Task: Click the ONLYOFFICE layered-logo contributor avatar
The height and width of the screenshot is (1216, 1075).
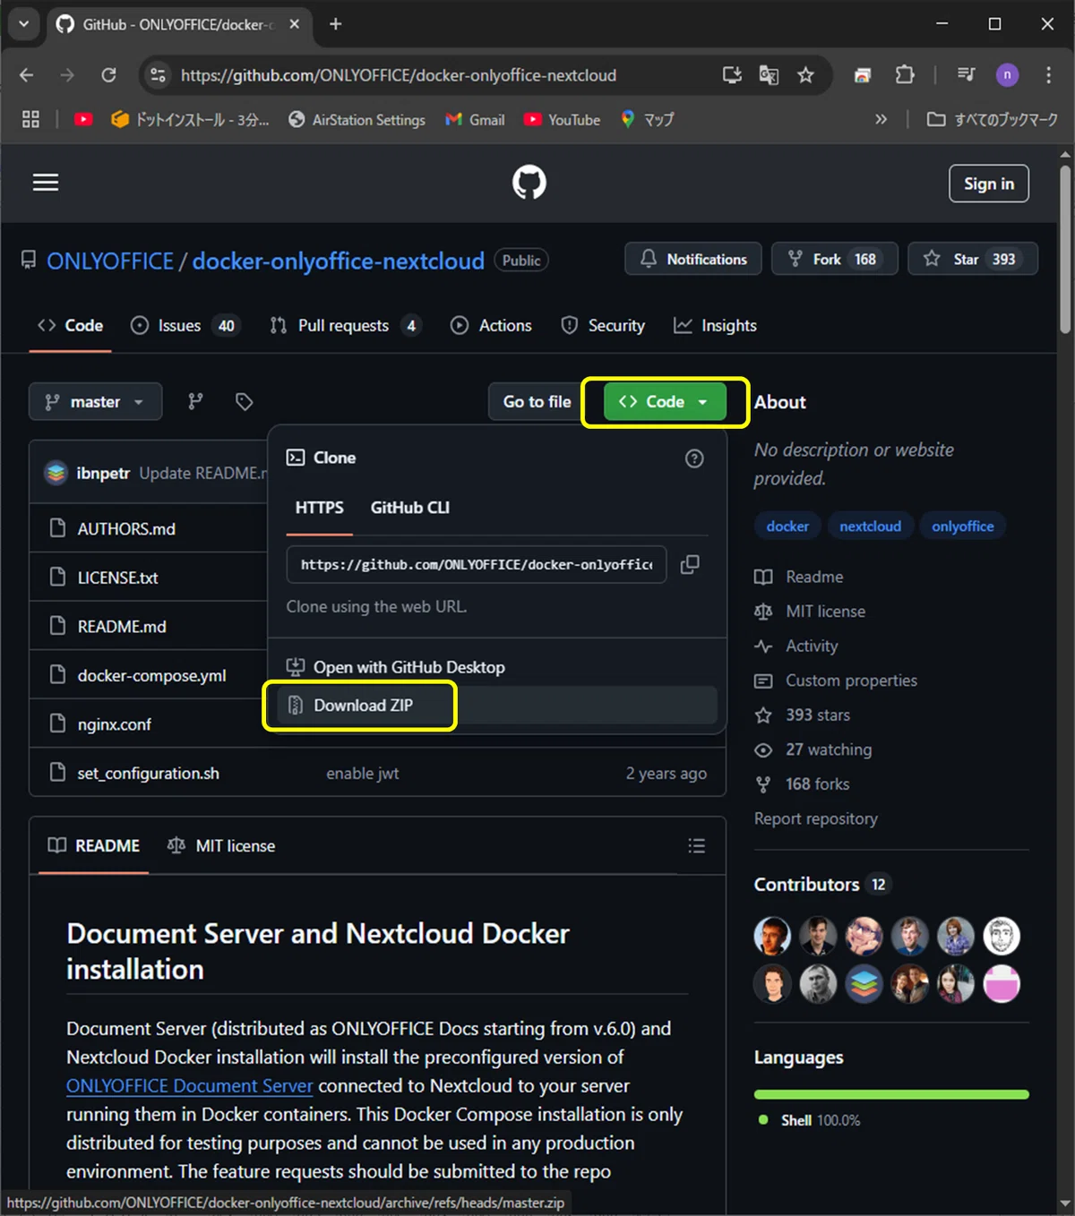Action: pos(864,984)
